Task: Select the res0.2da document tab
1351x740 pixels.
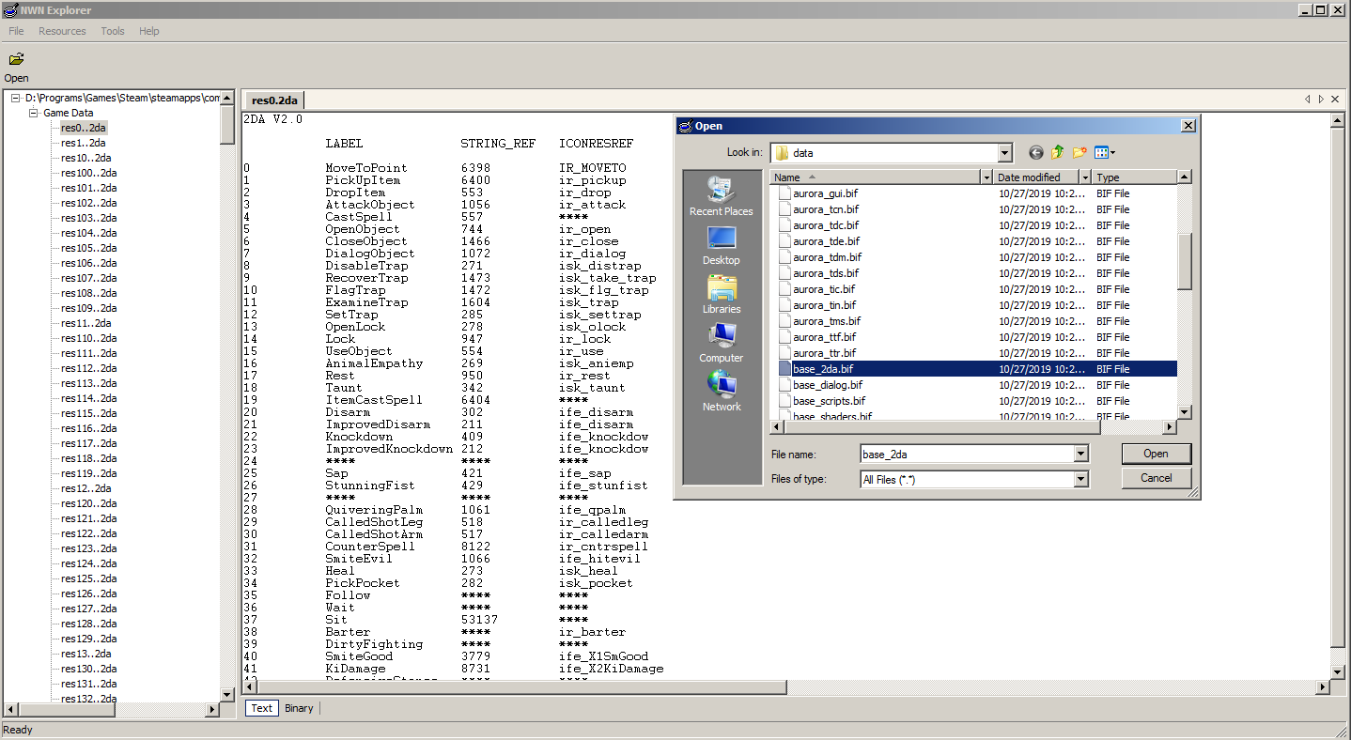Action: 274,100
